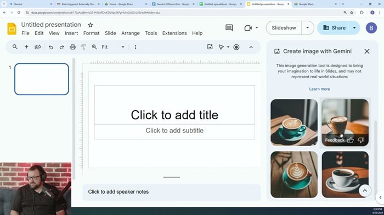
Task: Click the Untitled presentation title field
Action: [x=51, y=25]
